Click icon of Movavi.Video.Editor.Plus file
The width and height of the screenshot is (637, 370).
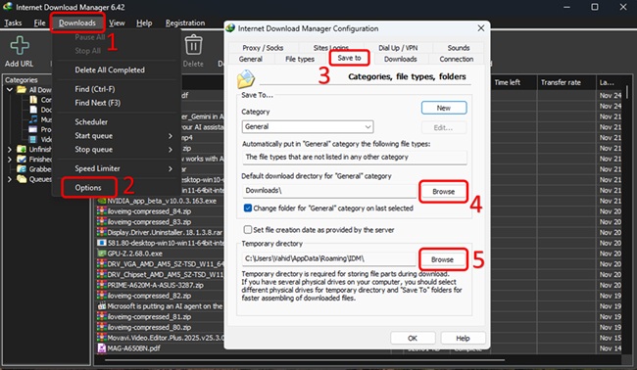(102, 338)
